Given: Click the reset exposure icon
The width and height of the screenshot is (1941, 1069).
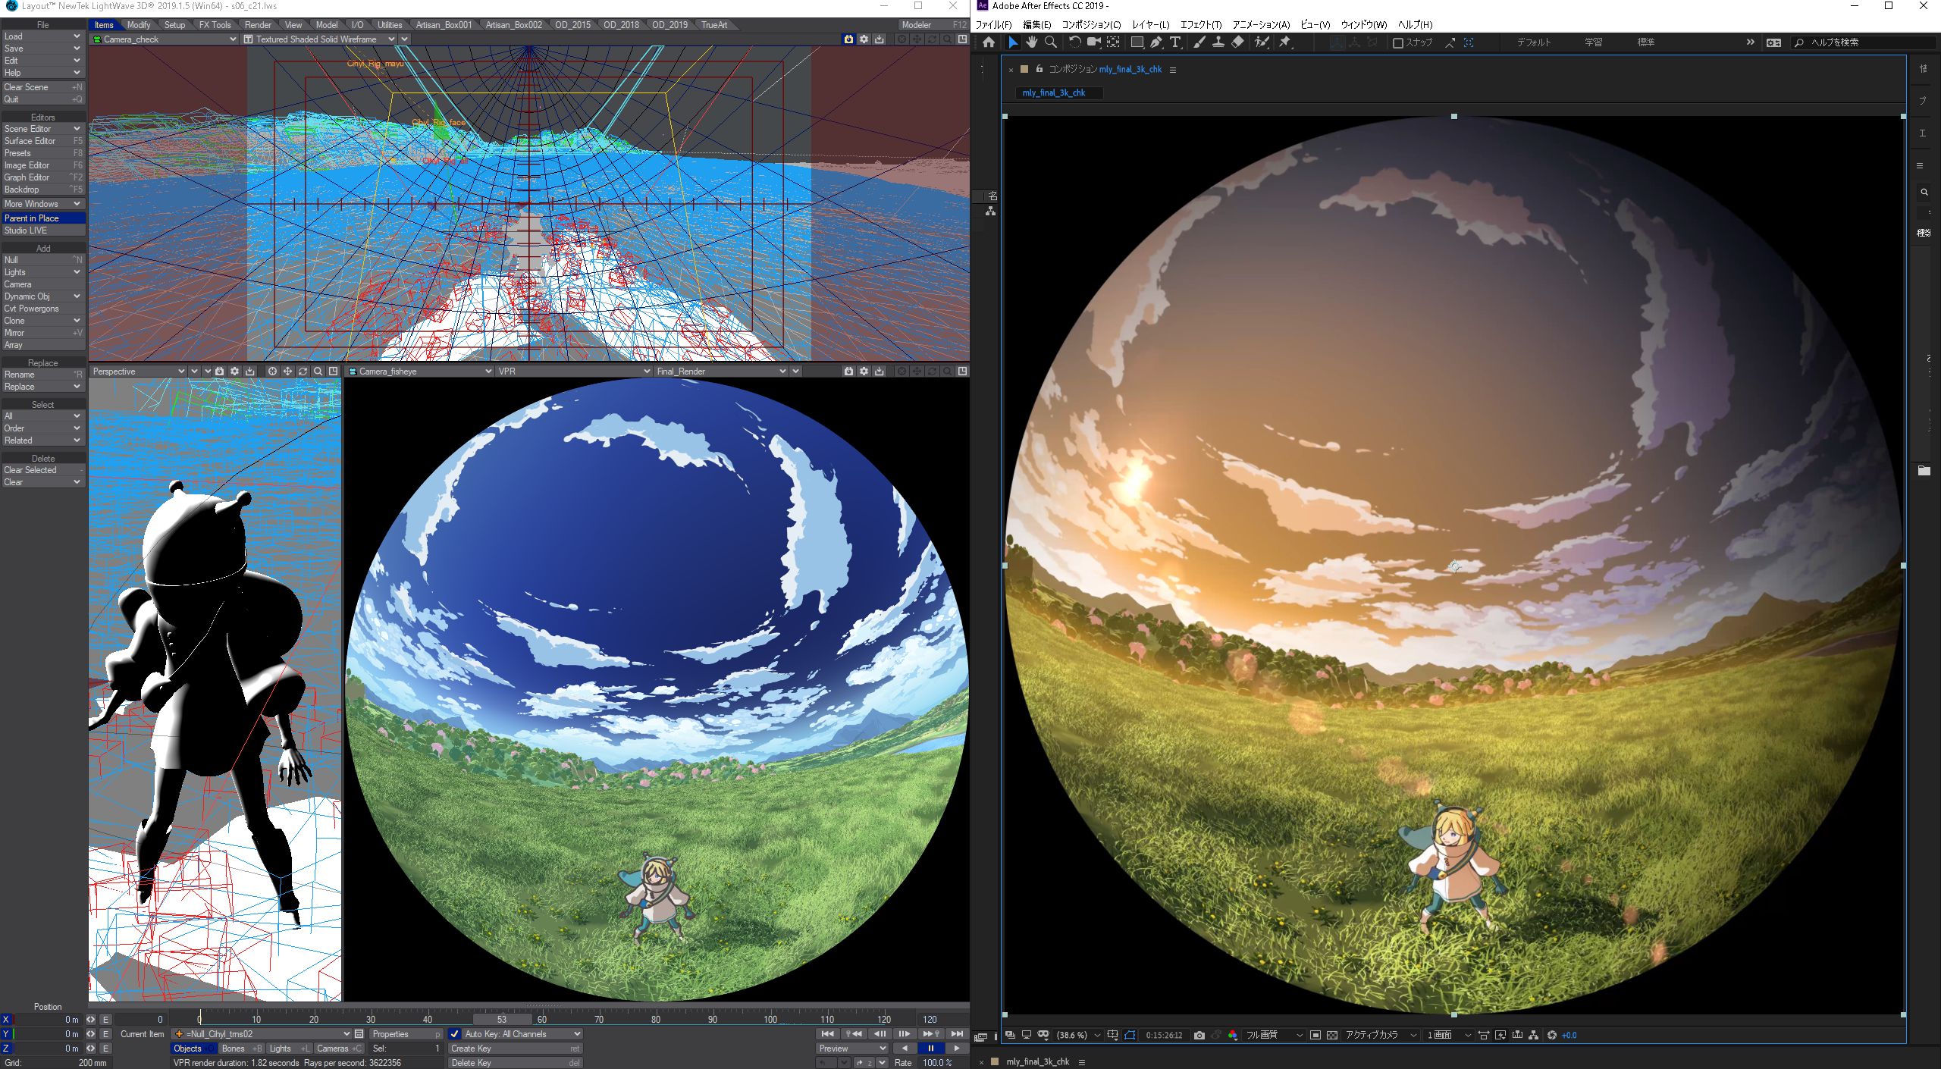Looking at the screenshot, I should click(x=1551, y=1035).
